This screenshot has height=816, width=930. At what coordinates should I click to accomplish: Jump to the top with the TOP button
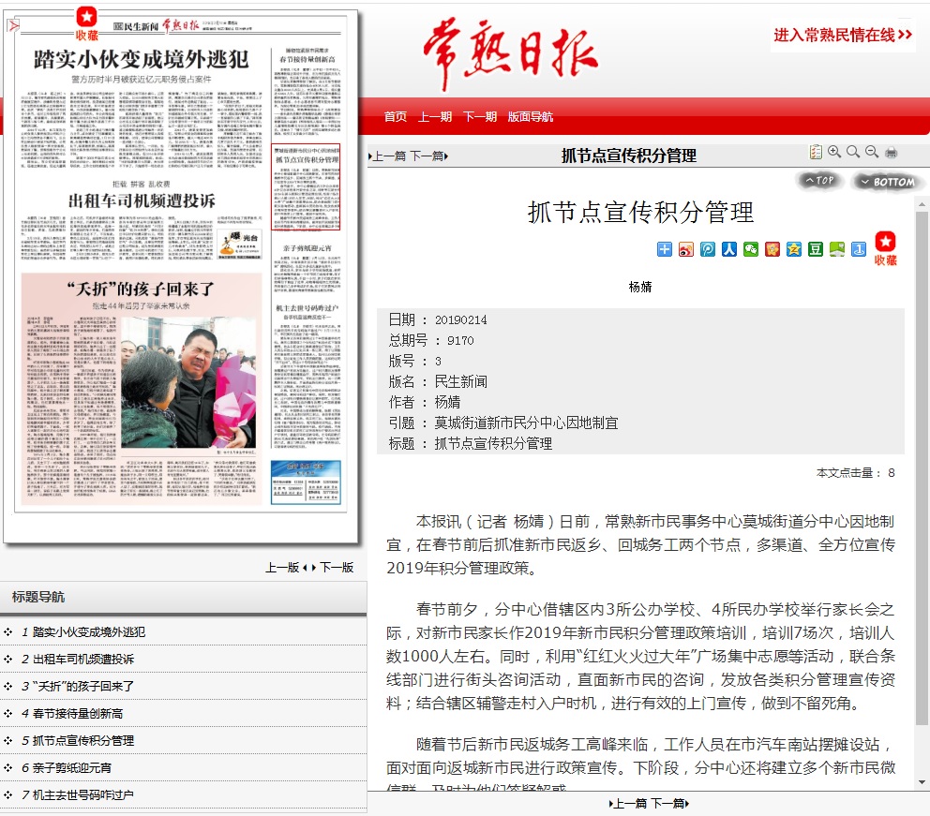[819, 180]
